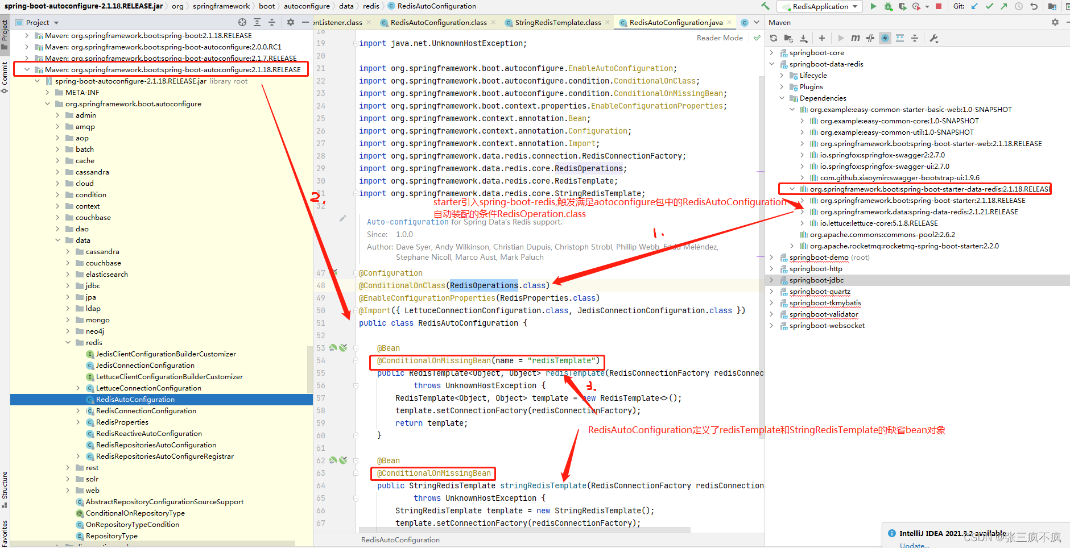Run RedisApplication with the green play icon
Screen dimensions: 1070x548
[x=873, y=6]
